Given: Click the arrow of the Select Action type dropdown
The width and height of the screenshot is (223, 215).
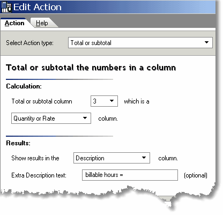Looking at the screenshot, I should (x=206, y=42).
